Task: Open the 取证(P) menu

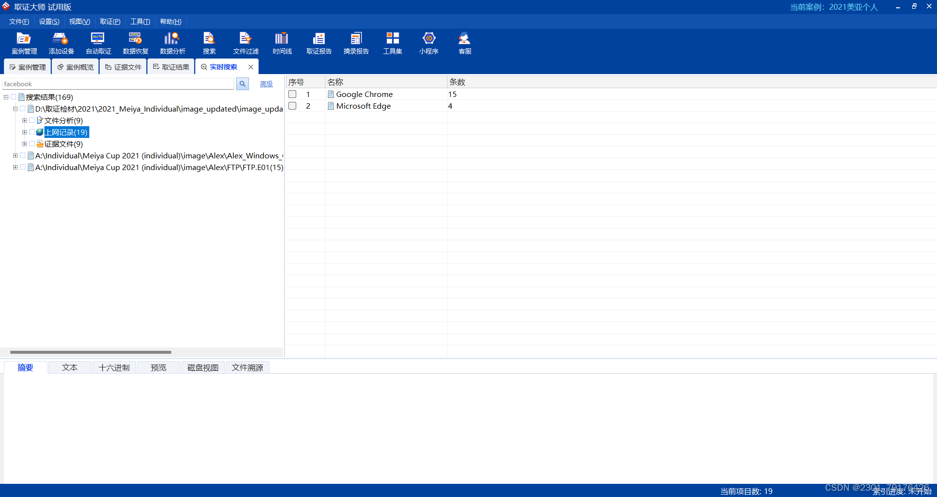Action: pyautogui.click(x=110, y=21)
